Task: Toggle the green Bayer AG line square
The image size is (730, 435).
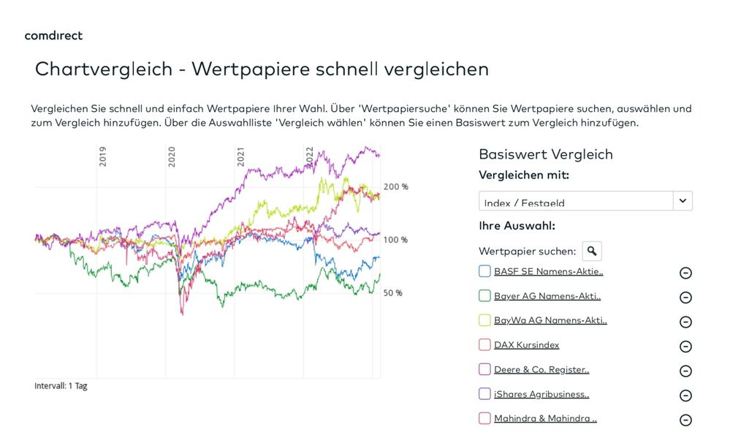Action: (484, 296)
